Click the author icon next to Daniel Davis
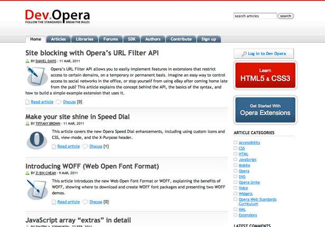Image resolution: width=325 pixels, height=227 pixels. tap(27, 61)
